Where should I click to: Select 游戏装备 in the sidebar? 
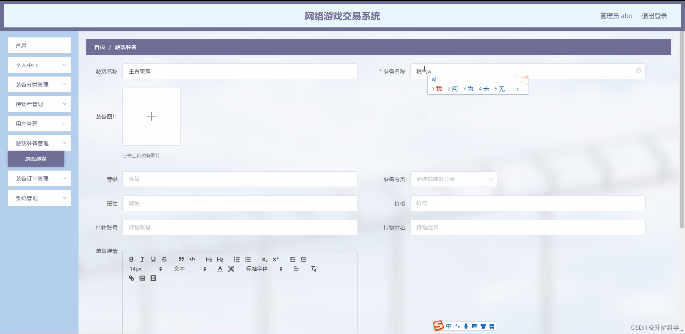[36, 159]
